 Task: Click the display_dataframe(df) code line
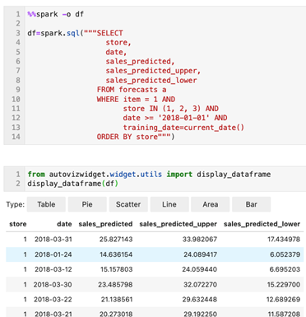point(72,184)
